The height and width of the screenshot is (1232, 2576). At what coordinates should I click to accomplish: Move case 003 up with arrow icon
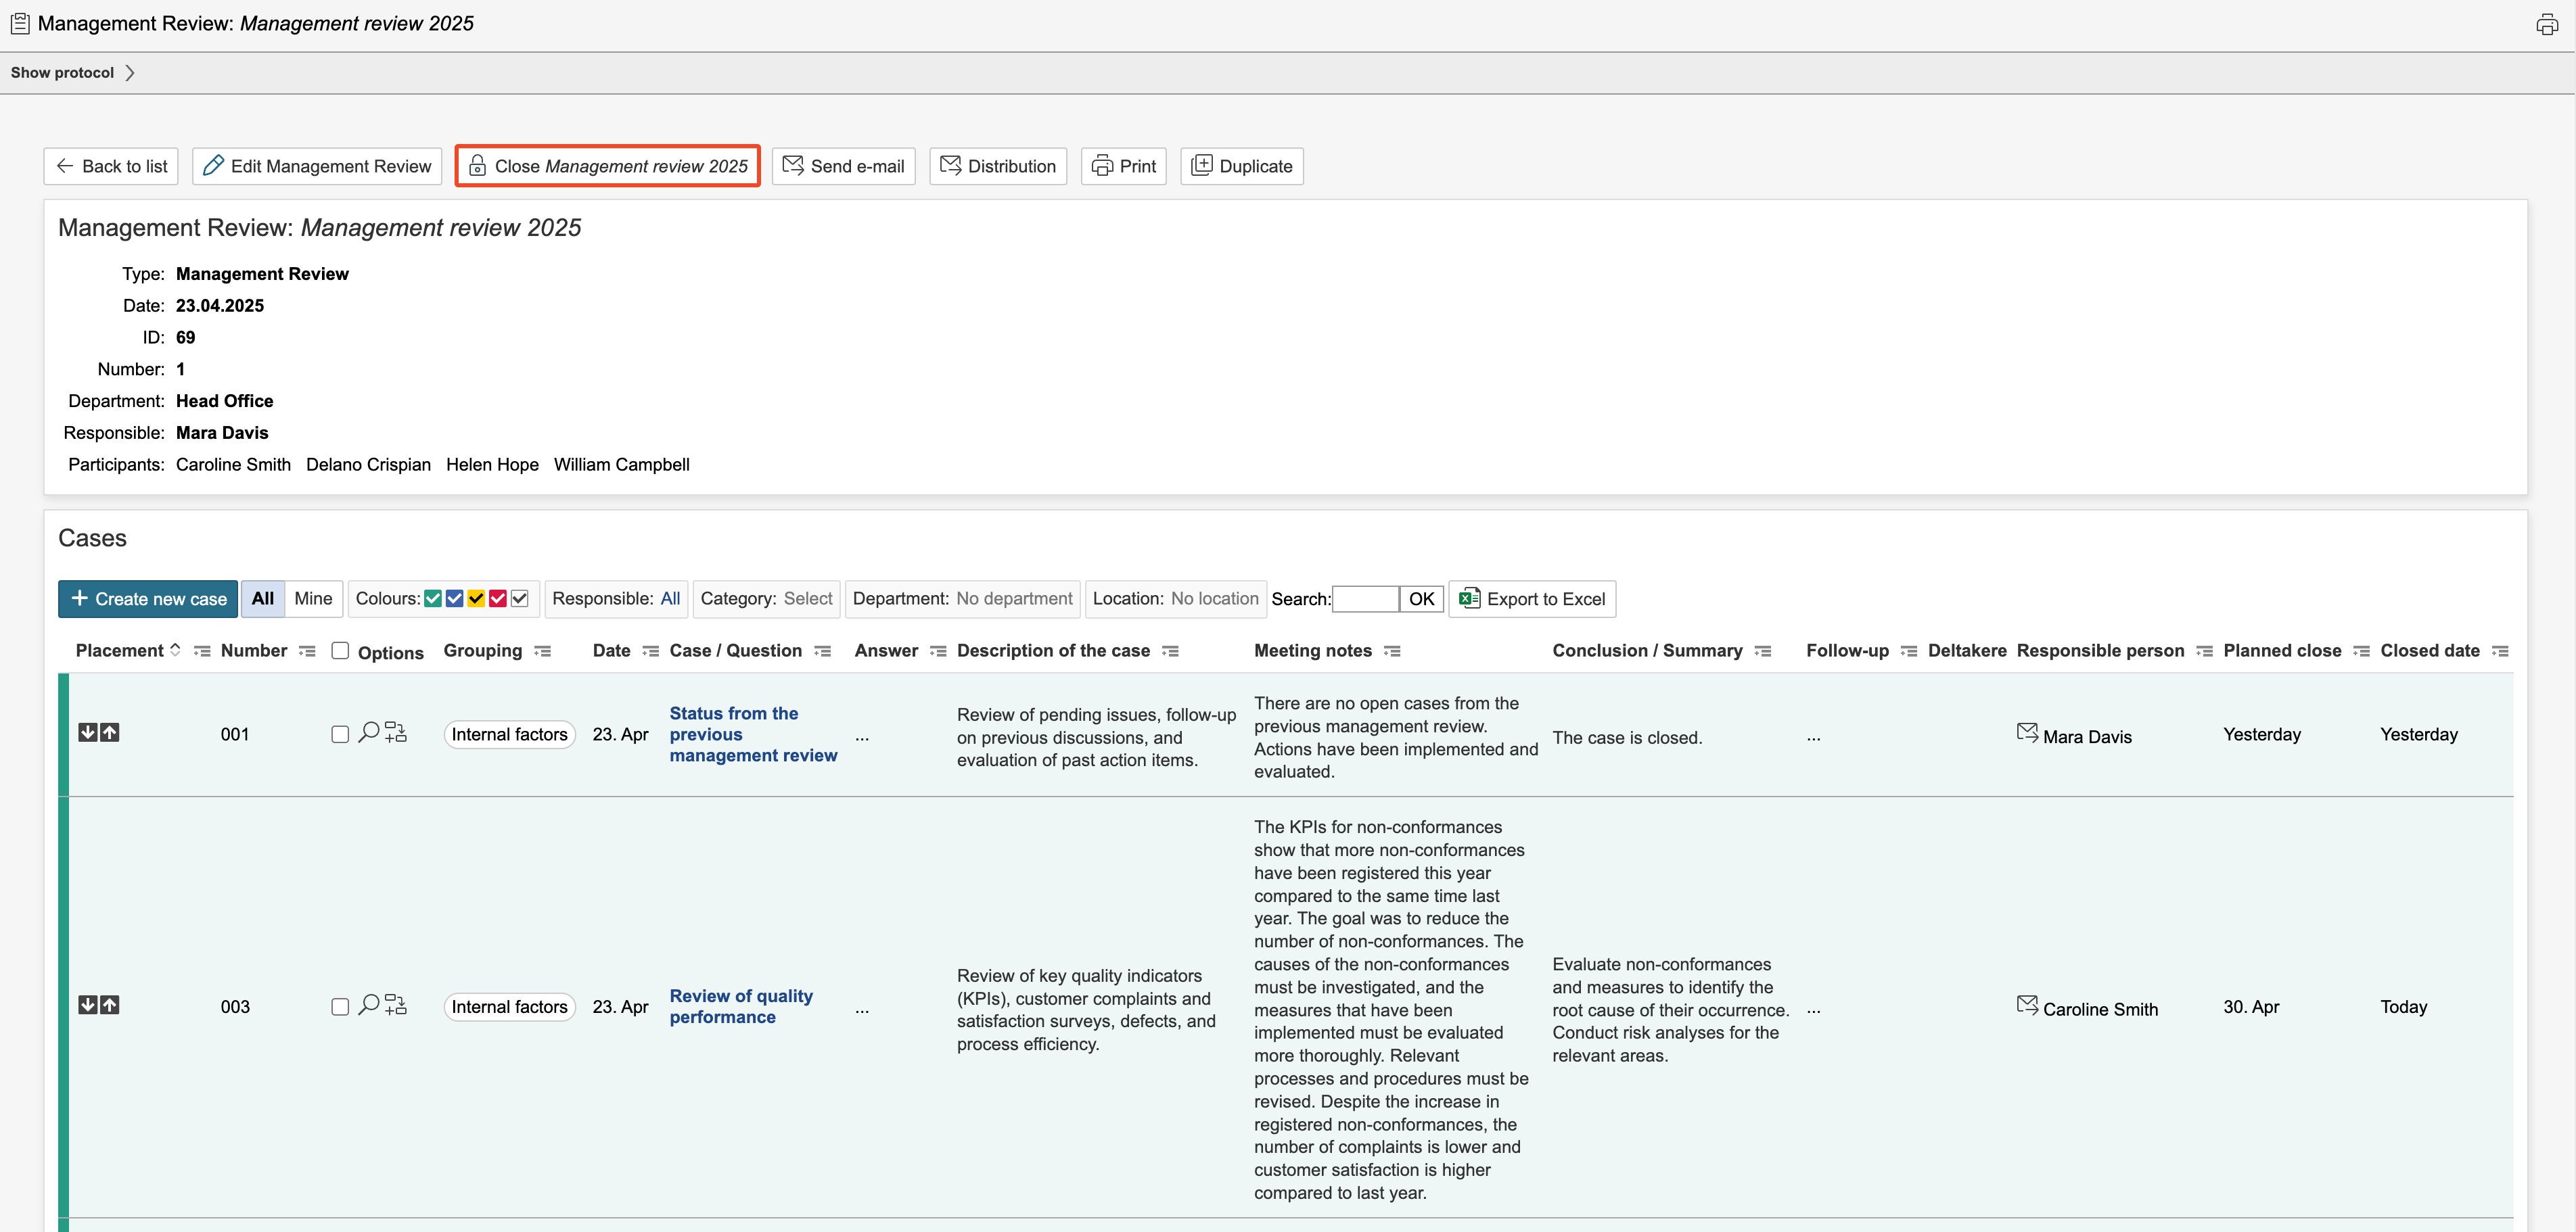(x=110, y=1005)
